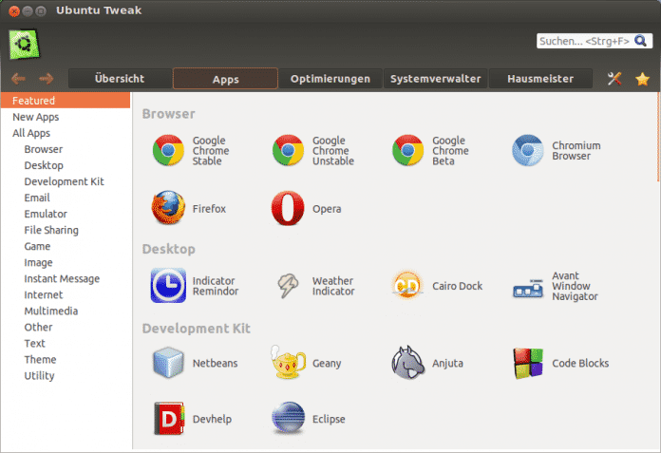661x453 pixels.
Task: Open the Optimierungen tab
Action: (x=330, y=79)
